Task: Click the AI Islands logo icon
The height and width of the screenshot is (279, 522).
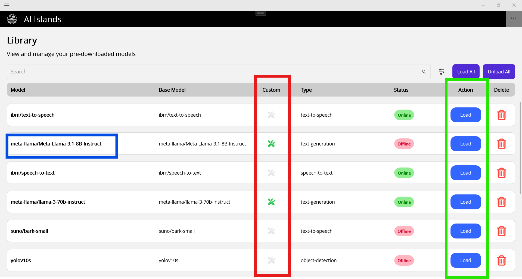Action: point(12,19)
